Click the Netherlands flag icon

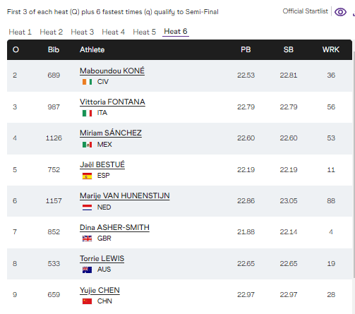tap(87, 207)
